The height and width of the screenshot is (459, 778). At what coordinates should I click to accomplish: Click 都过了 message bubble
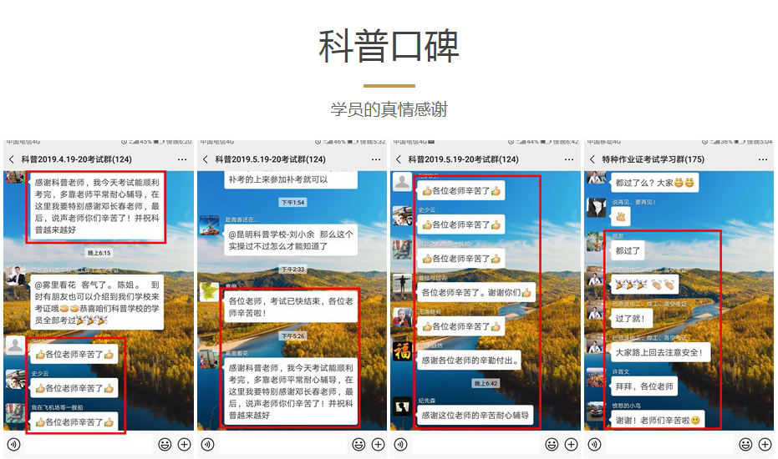pos(628,251)
